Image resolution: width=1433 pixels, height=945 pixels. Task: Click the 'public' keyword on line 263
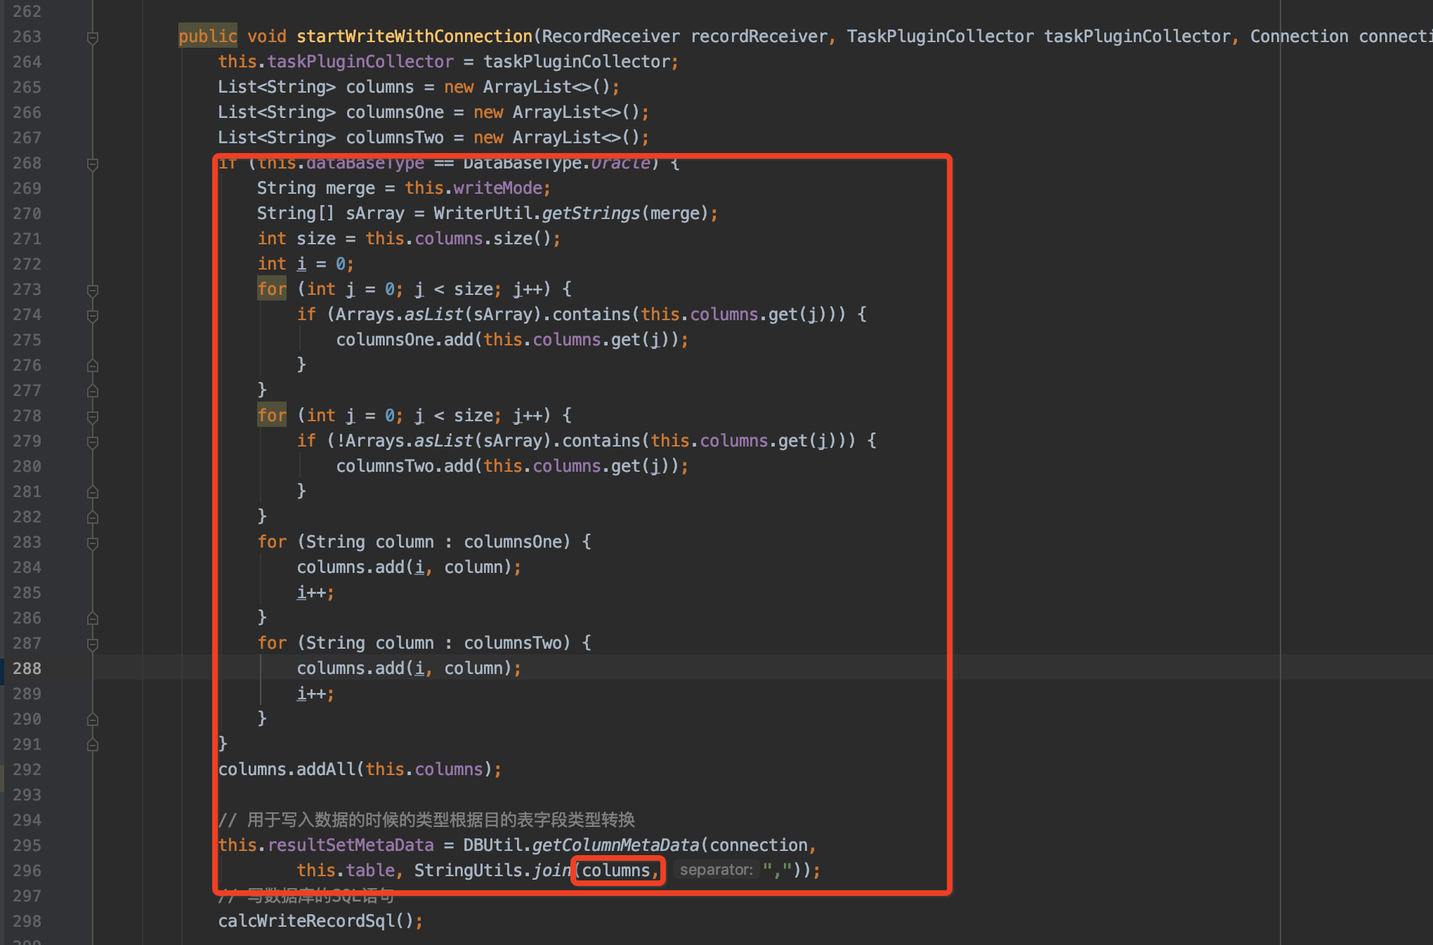208,37
